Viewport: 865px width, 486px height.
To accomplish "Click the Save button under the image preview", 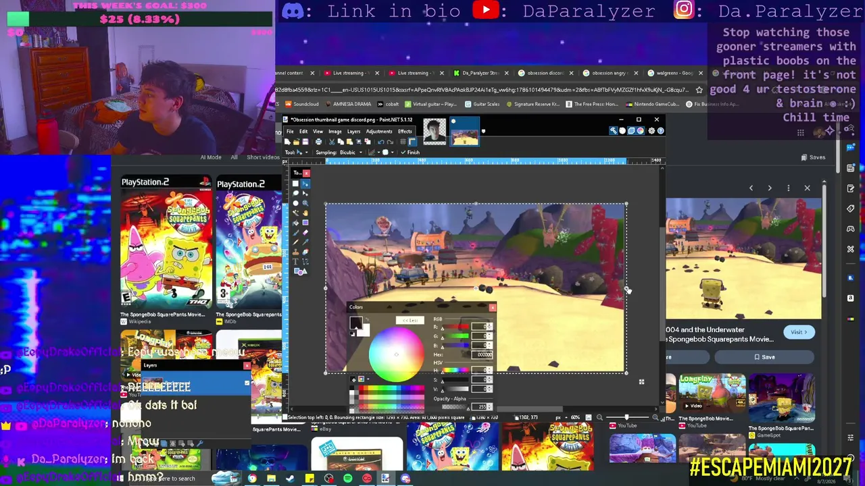I will [x=764, y=357].
